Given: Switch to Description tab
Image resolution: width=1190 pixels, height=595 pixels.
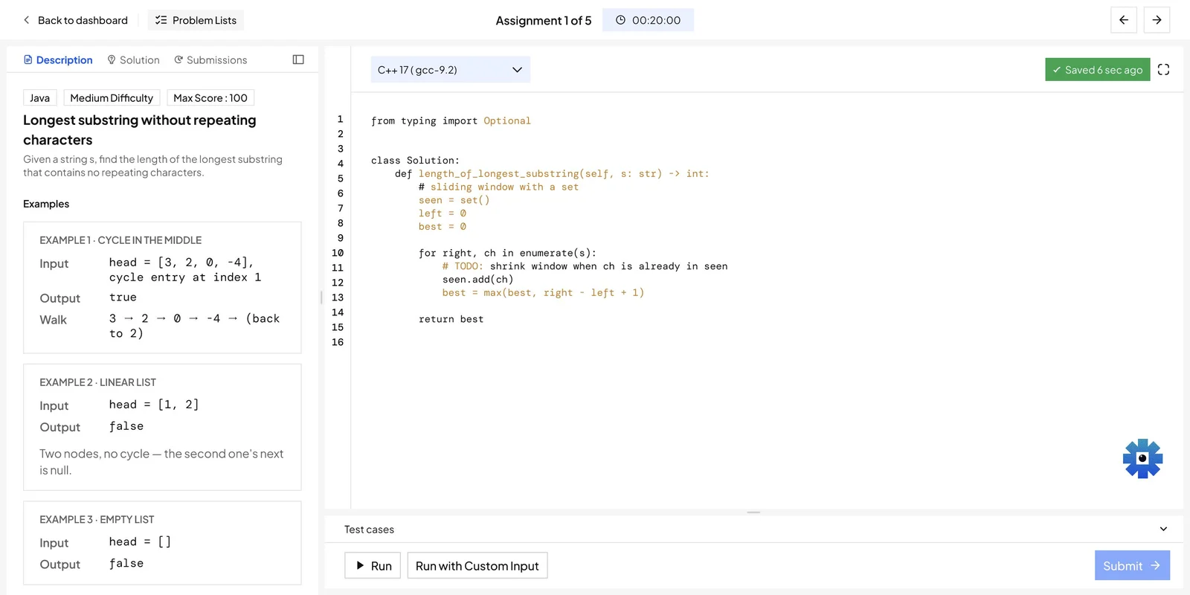Looking at the screenshot, I should tap(58, 59).
